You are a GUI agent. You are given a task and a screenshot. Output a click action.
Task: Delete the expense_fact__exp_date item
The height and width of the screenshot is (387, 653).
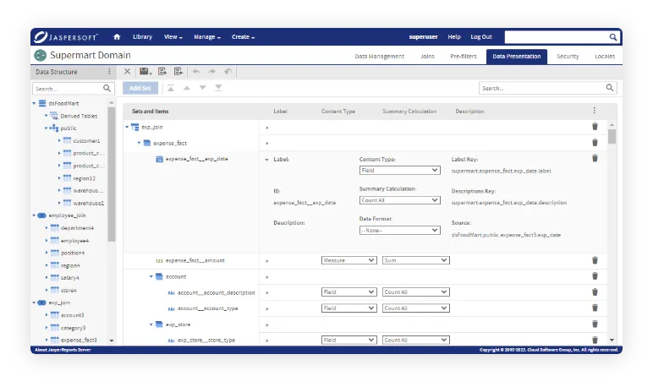coord(595,158)
